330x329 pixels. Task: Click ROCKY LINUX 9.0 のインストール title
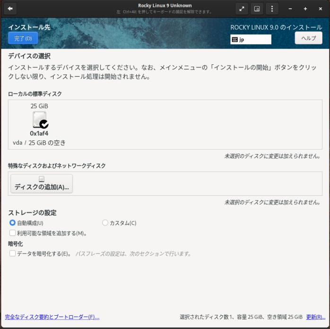point(276,27)
